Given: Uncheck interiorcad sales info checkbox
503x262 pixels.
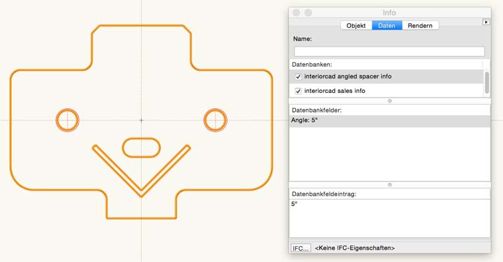Looking at the screenshot, I should (298, 91).
